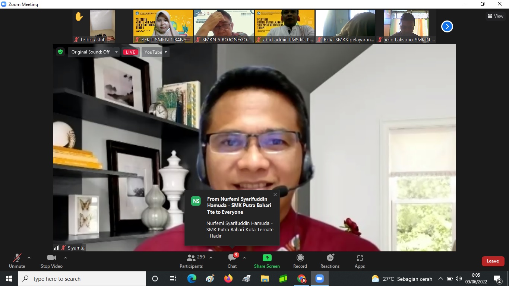Close the chat notification popup

click(x=275, y=194)
